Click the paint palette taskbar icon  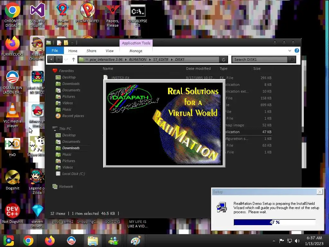pos(136,241)
